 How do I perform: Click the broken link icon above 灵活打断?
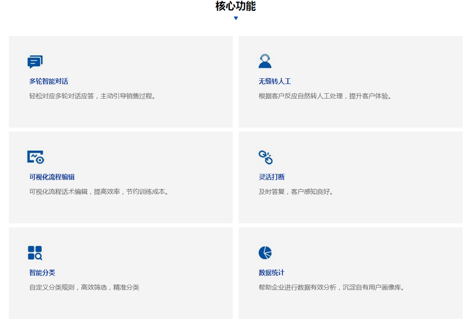click(x=265, y=157)
